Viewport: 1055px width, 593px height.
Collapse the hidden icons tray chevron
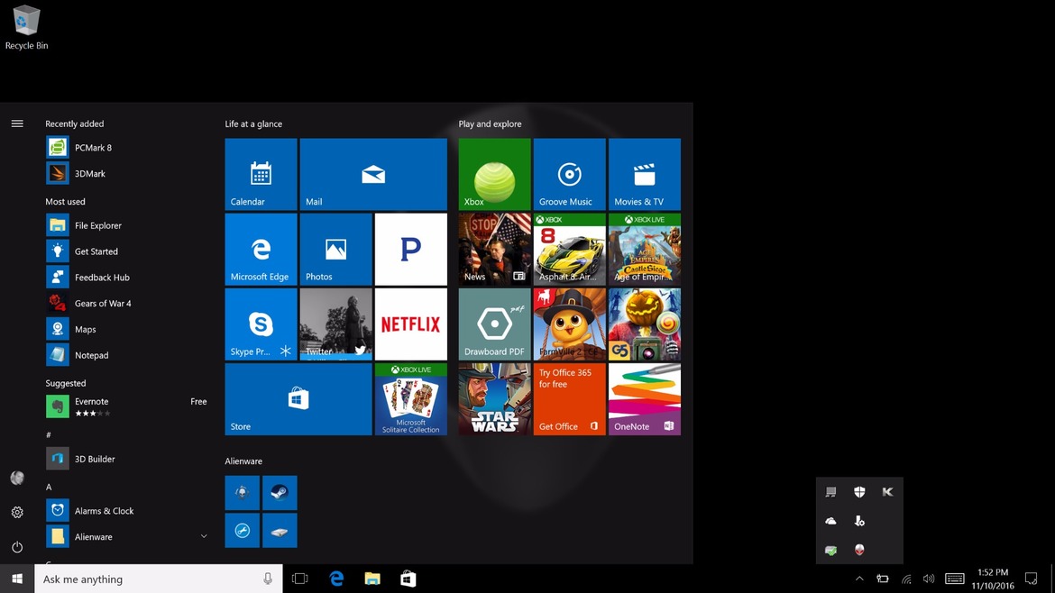[859, 579]
